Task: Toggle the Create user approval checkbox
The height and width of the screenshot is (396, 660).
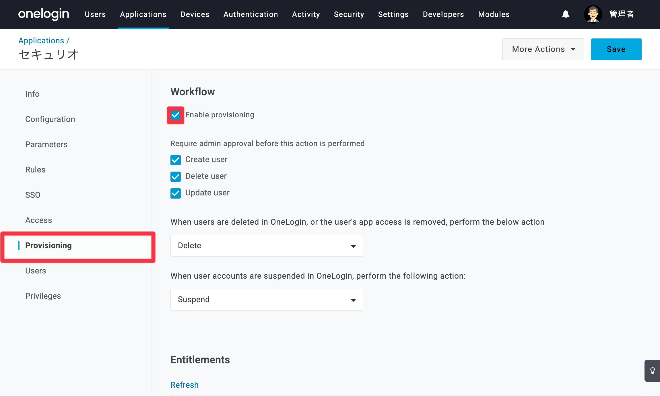Action: [175, 160]
